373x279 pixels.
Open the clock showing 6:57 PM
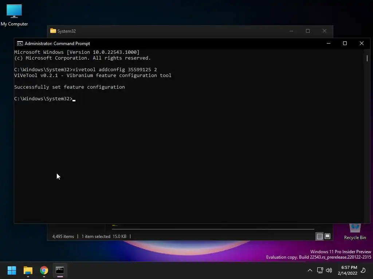348,270
